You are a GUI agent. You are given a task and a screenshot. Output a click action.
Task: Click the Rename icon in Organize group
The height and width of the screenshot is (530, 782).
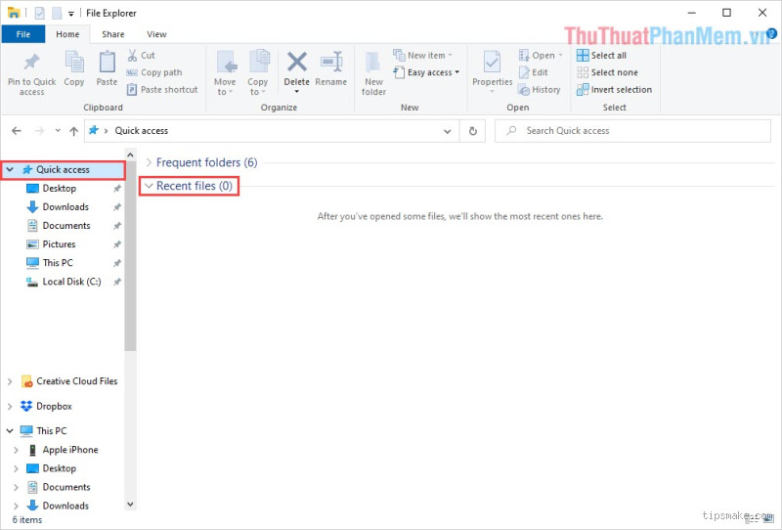(330, 63)
